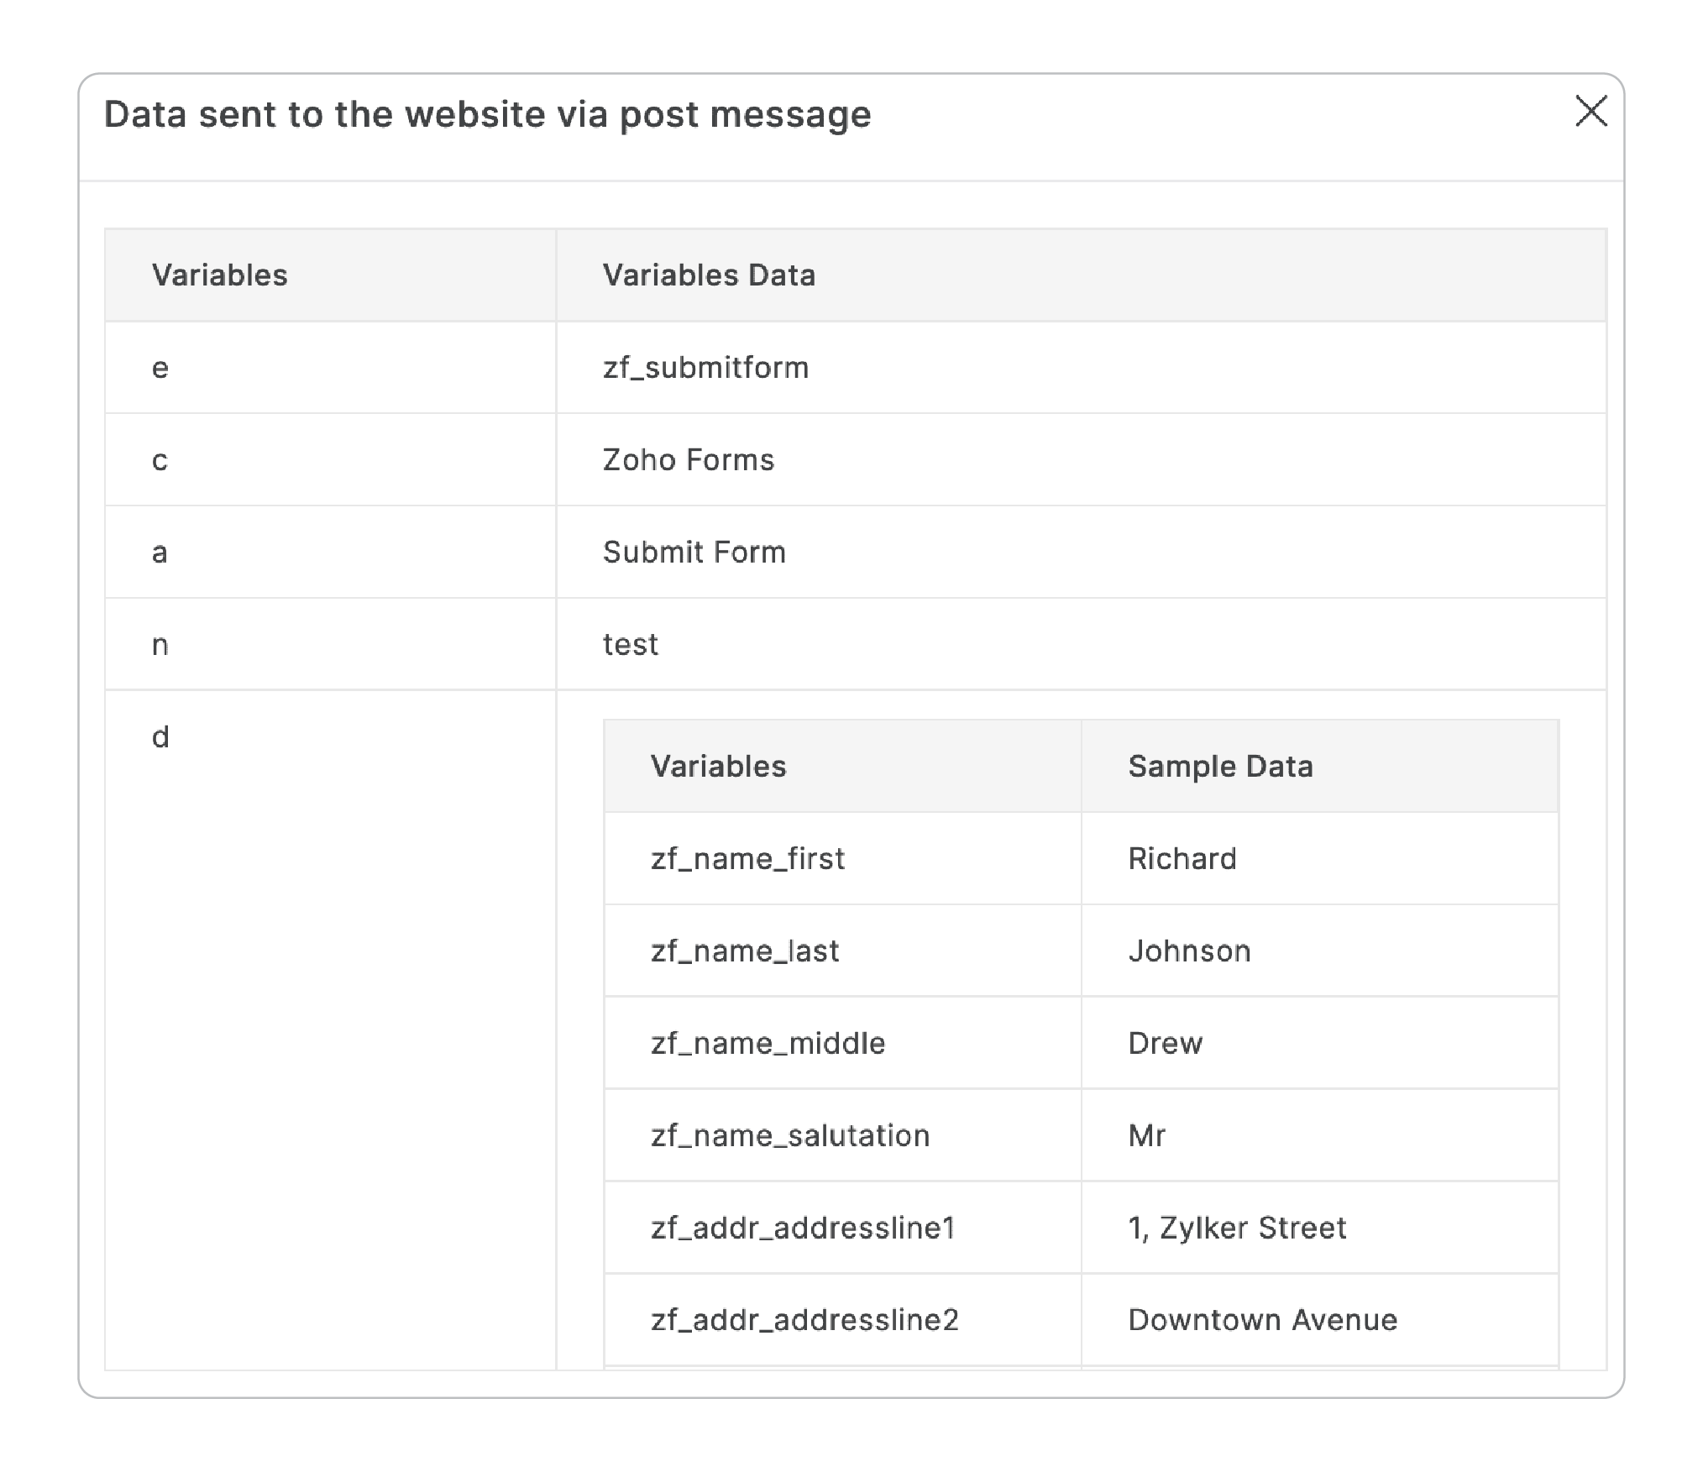Viewport: 1703px width, 1472px height.
Task: Select the Submit Form value
Action: tap(694, 553)
